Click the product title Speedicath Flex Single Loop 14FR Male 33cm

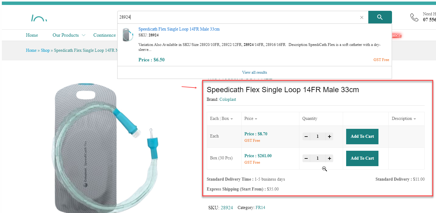[x=283, y=90]
